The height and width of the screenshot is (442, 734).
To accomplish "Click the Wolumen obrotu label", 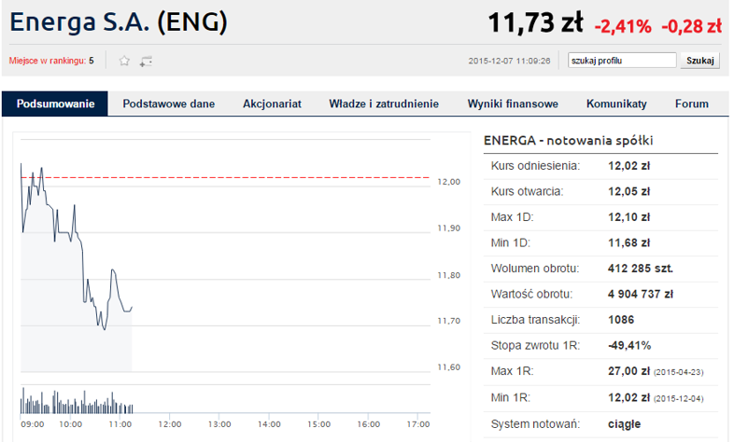I will [x=534, y=269].
